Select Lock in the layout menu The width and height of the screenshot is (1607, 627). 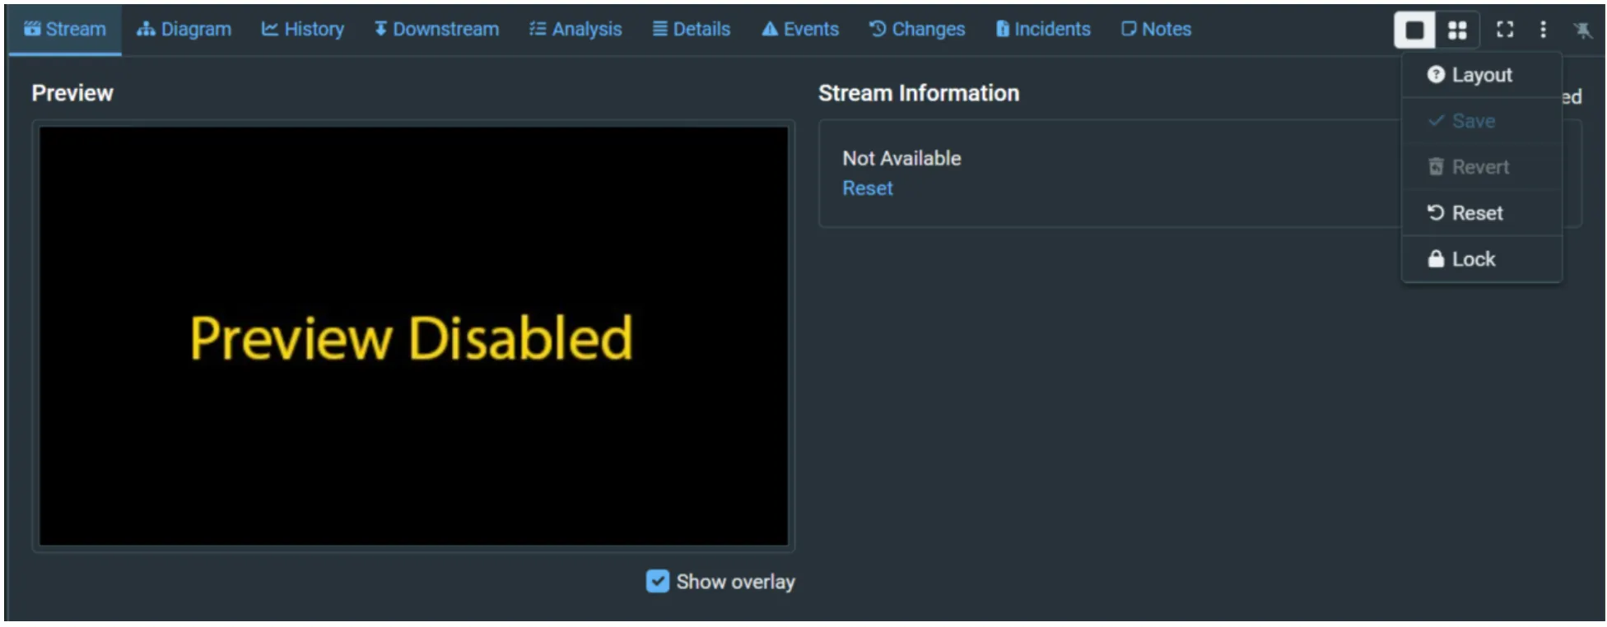click(1481, 259)
